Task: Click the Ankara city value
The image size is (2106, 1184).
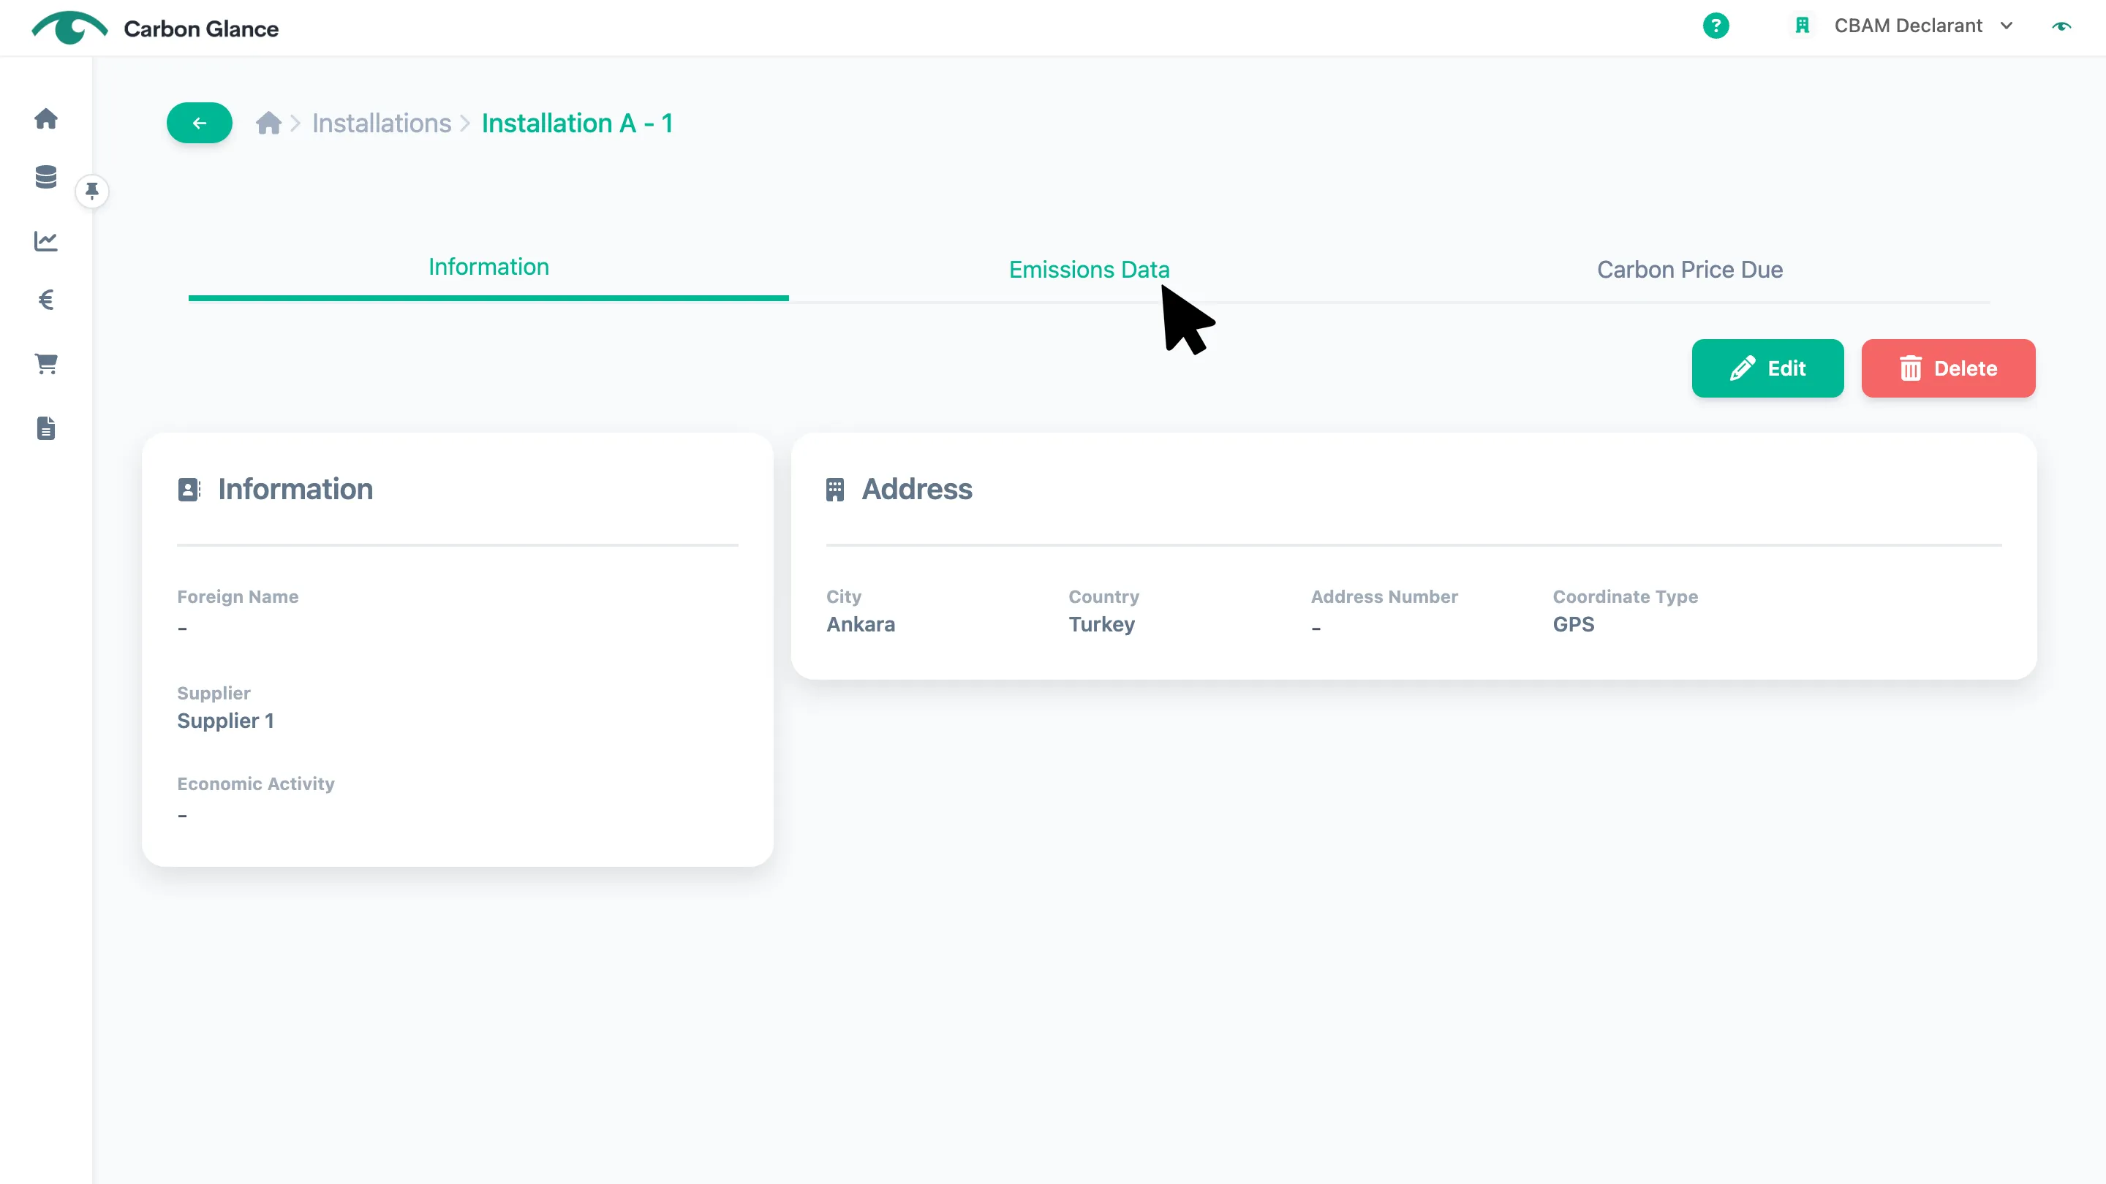Action: point(861,624)
